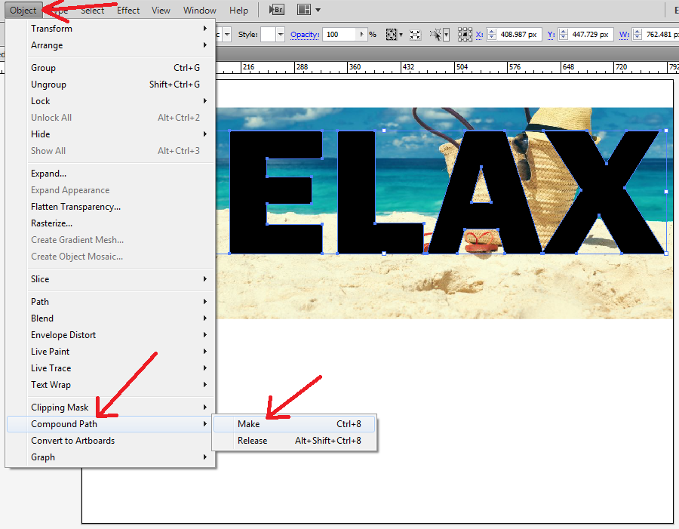Expand the Style dropdown arrow

pos(280,34)
